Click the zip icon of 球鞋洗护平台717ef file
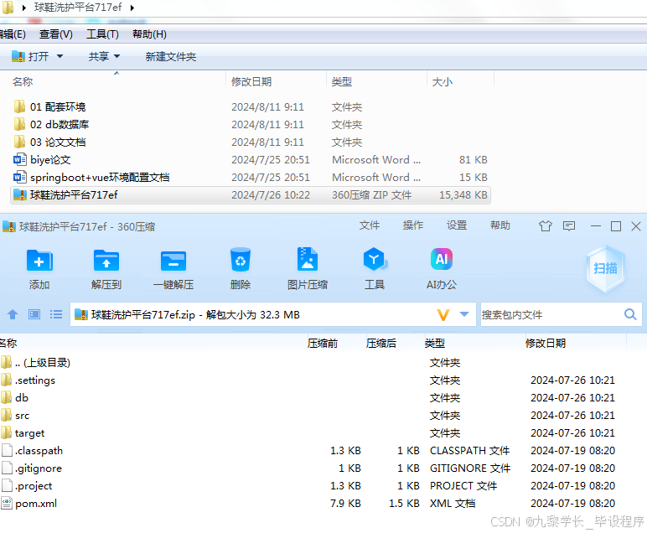Screen dimensions: 647x533 (x=20, y=194)
